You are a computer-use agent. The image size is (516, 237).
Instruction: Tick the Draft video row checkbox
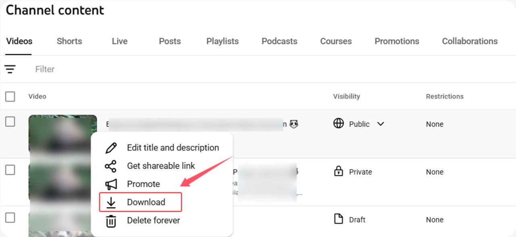coord(10,218)
